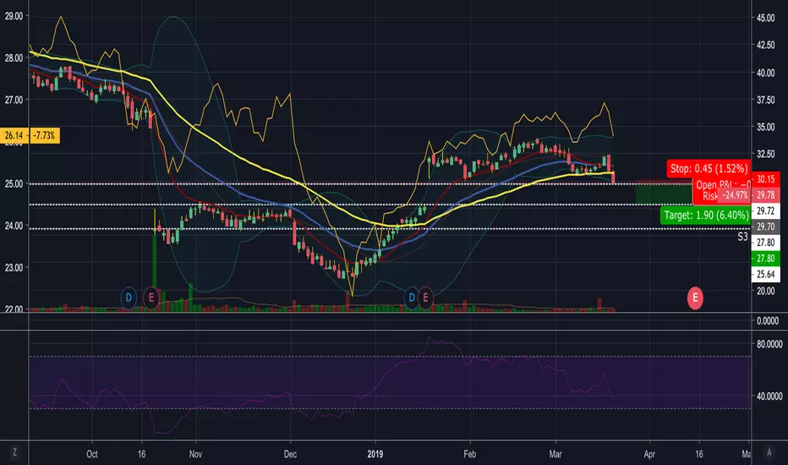The width and height of the screenshot is (788, 465).
Task: Open the dividend D marker from mid-October
Action: 129,298
